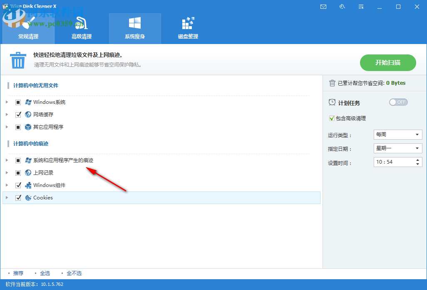Screen dimensions: 427x290
Task: Expand the Cookies tree row
Action: tap(7, 198)
